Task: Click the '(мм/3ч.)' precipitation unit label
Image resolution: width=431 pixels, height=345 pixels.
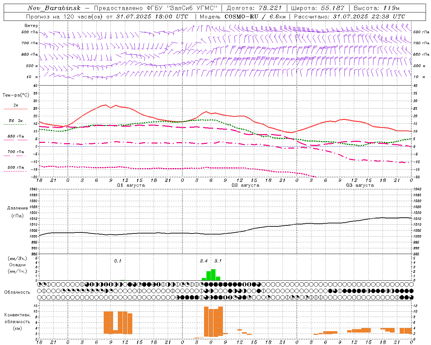Action: [18, 258]
